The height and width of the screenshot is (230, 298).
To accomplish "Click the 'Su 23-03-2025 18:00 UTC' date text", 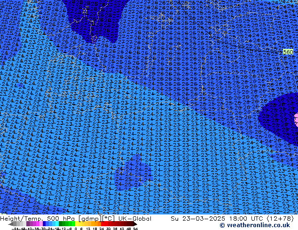I will point(218,219).
